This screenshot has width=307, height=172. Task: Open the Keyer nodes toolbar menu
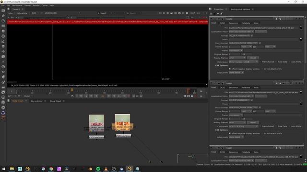3,41
